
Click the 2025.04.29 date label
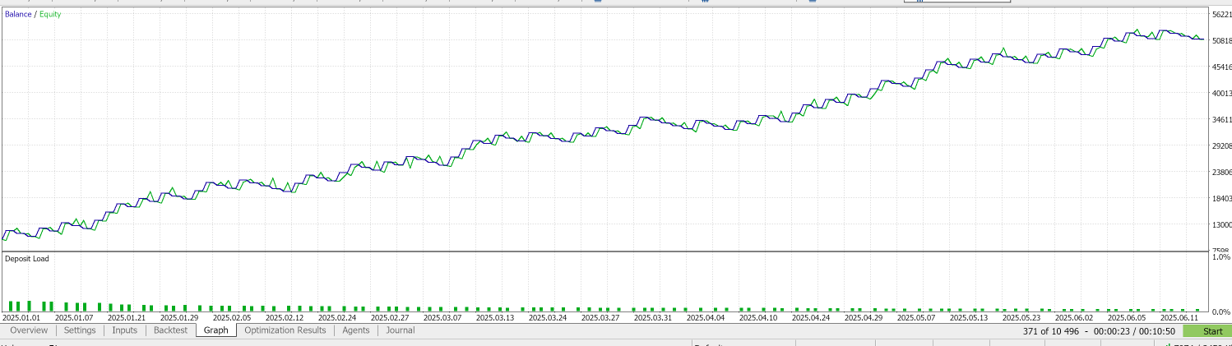pos(864,317)
